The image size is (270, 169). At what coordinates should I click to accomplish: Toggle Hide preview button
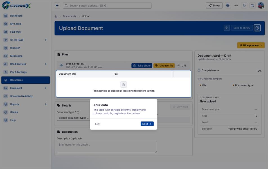pos(251,45)
